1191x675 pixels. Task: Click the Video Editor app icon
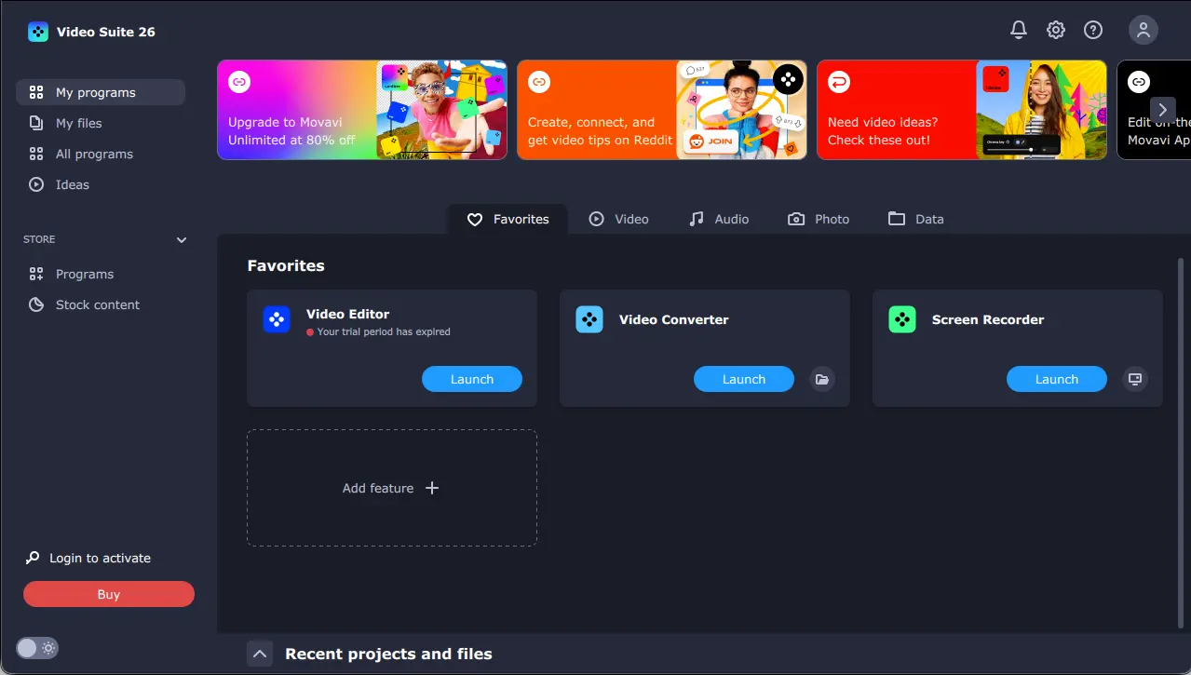(277, 318)
